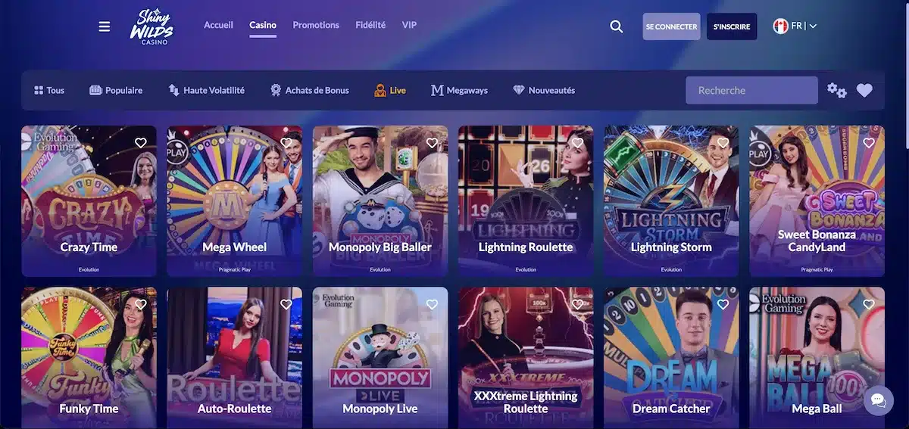Image resolution: width=909 pixels, height=429 pixels.
Task: Open the Fidélité page
Action: tap(370, 25)
